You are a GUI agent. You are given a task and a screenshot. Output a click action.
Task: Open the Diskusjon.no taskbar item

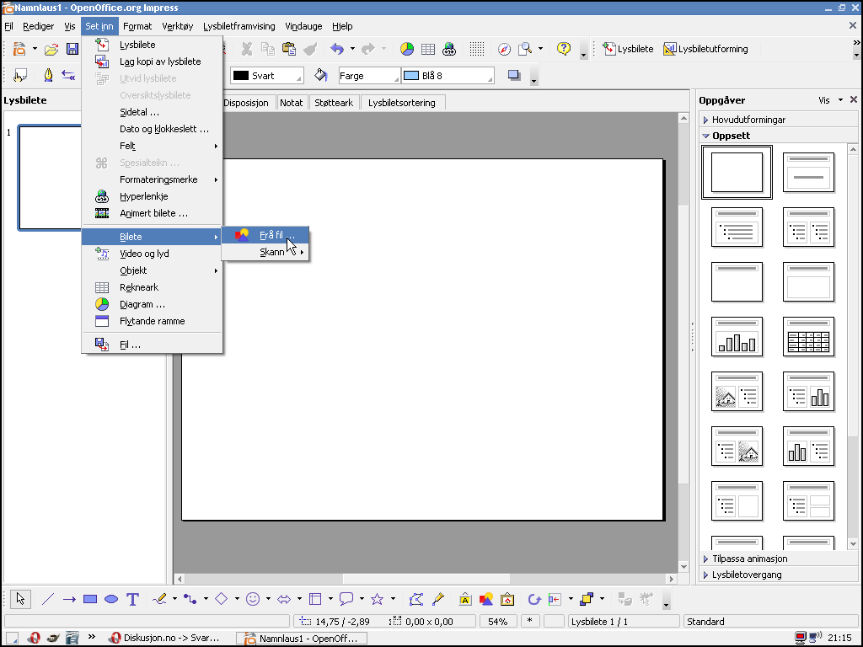point(164,639)
